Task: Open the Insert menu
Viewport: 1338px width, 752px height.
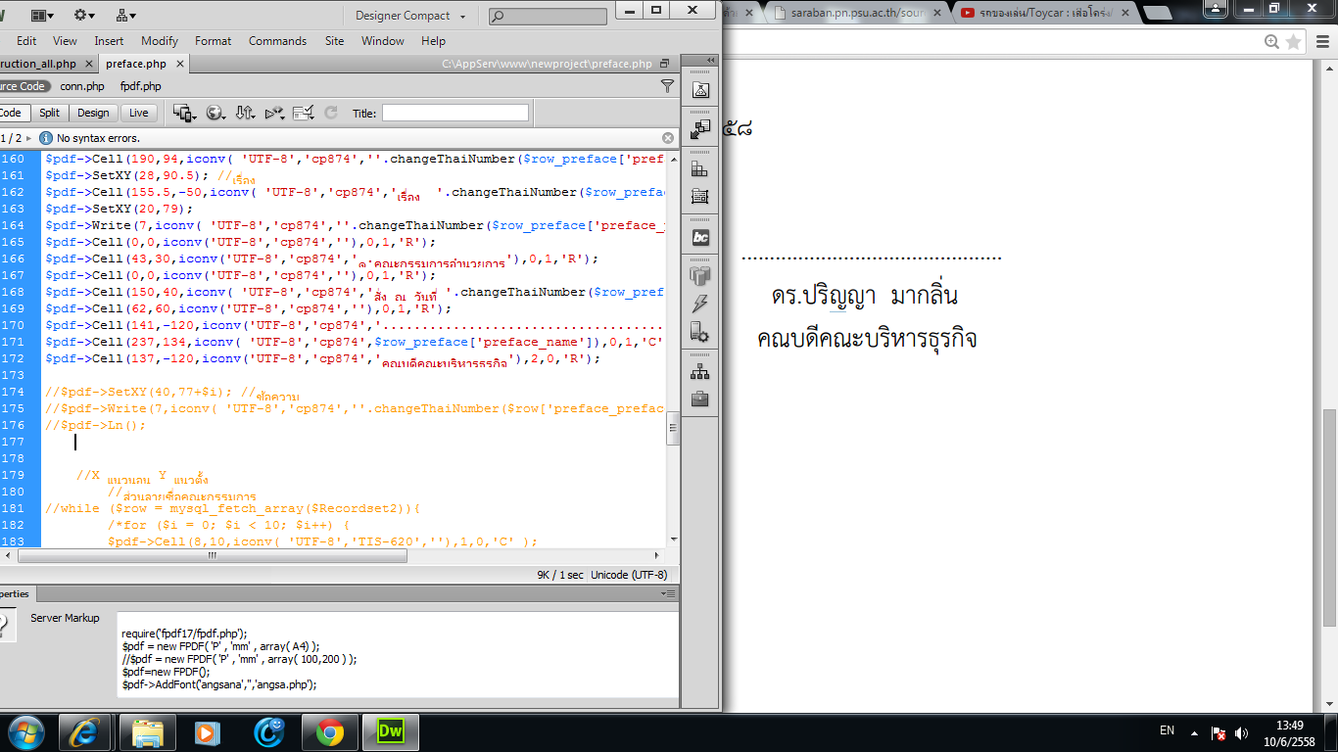Action: click(109, 41)
